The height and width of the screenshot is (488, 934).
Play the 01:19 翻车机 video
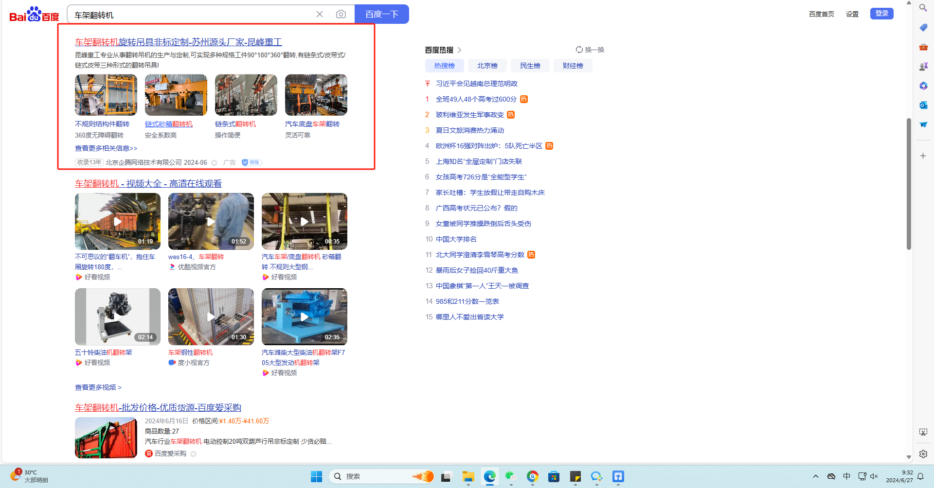[x=118, y=221]
